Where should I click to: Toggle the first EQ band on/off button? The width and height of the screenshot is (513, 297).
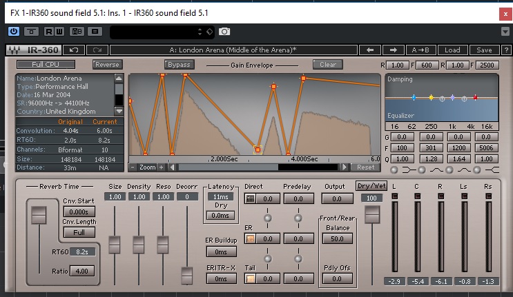(x=394, y=170)
